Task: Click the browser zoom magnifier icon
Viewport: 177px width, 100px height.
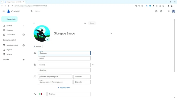Action: coord(139,6)
